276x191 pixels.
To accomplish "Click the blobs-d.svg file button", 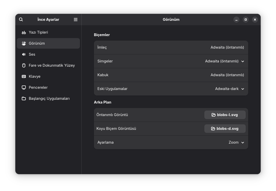I will pyautogui.click(x=225, y=129).
